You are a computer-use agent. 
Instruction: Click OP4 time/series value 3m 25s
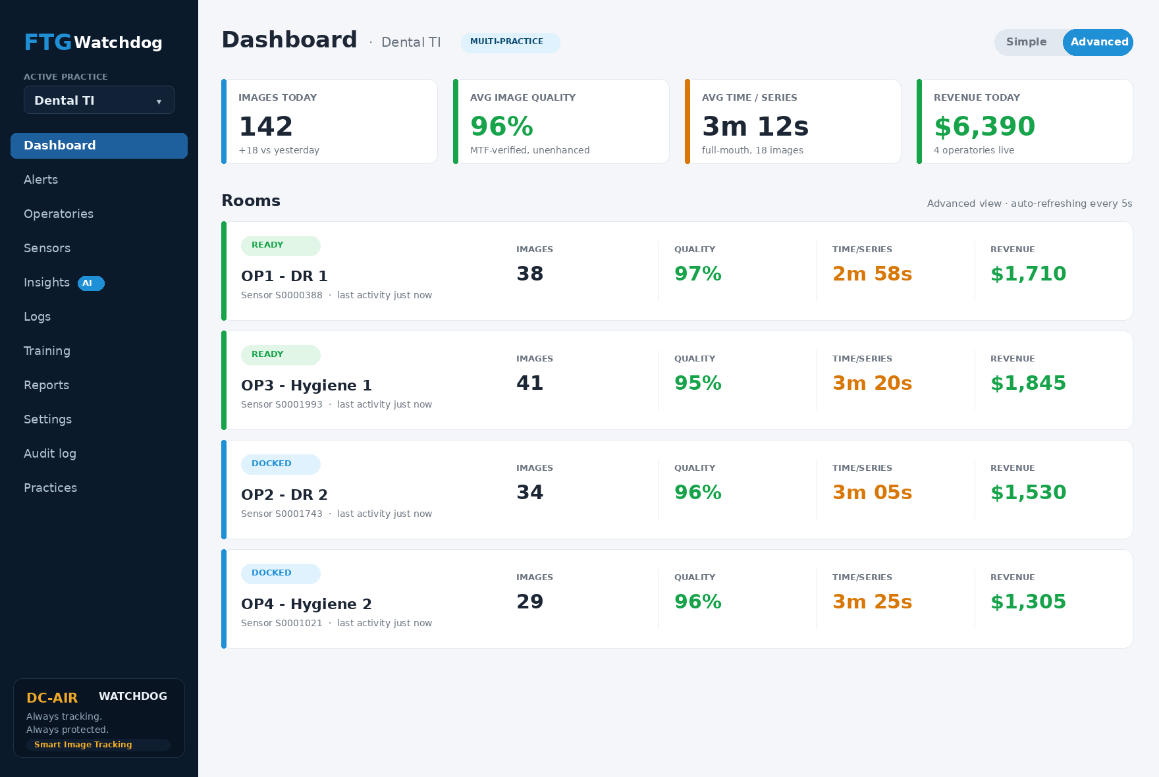click(x=873, y=602)
